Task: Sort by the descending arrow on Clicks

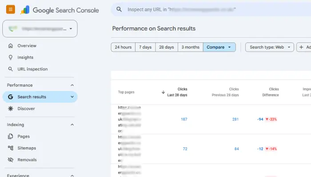Action: pos(163,92)
